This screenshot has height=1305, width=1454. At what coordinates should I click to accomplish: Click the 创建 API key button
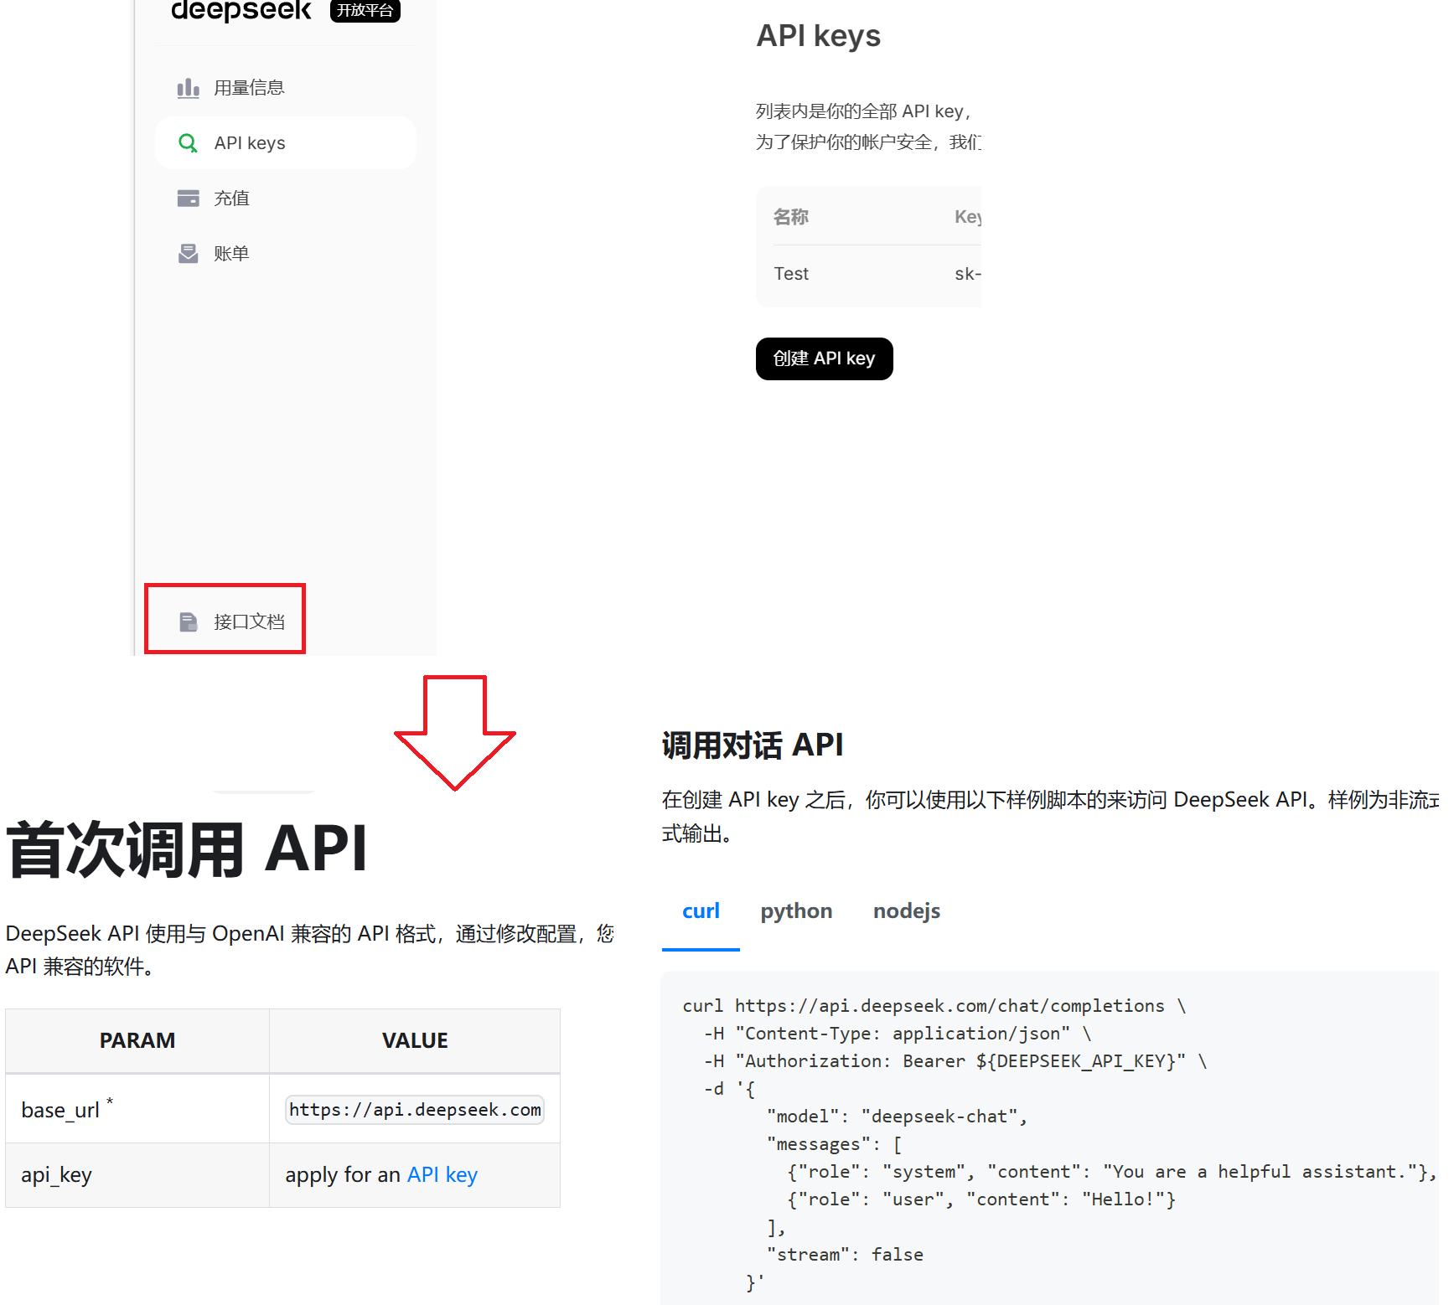tap(825, 358)
